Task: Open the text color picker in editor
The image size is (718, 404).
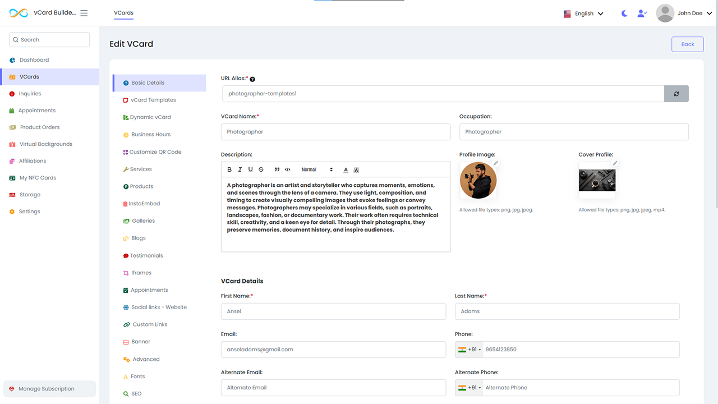Action: click(x=346, y=169)
